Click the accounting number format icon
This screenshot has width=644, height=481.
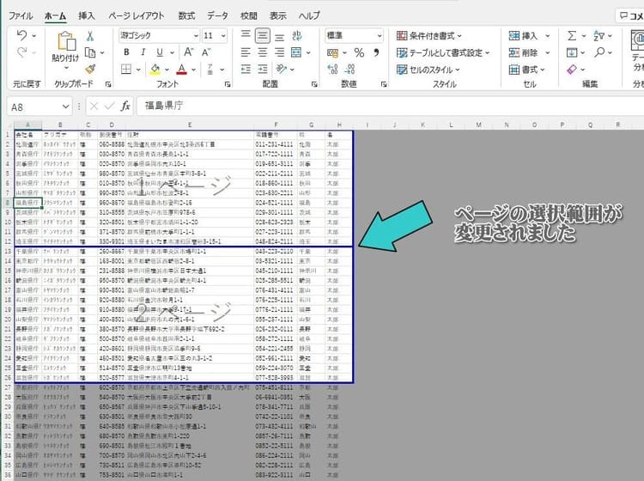click(332, 52)
